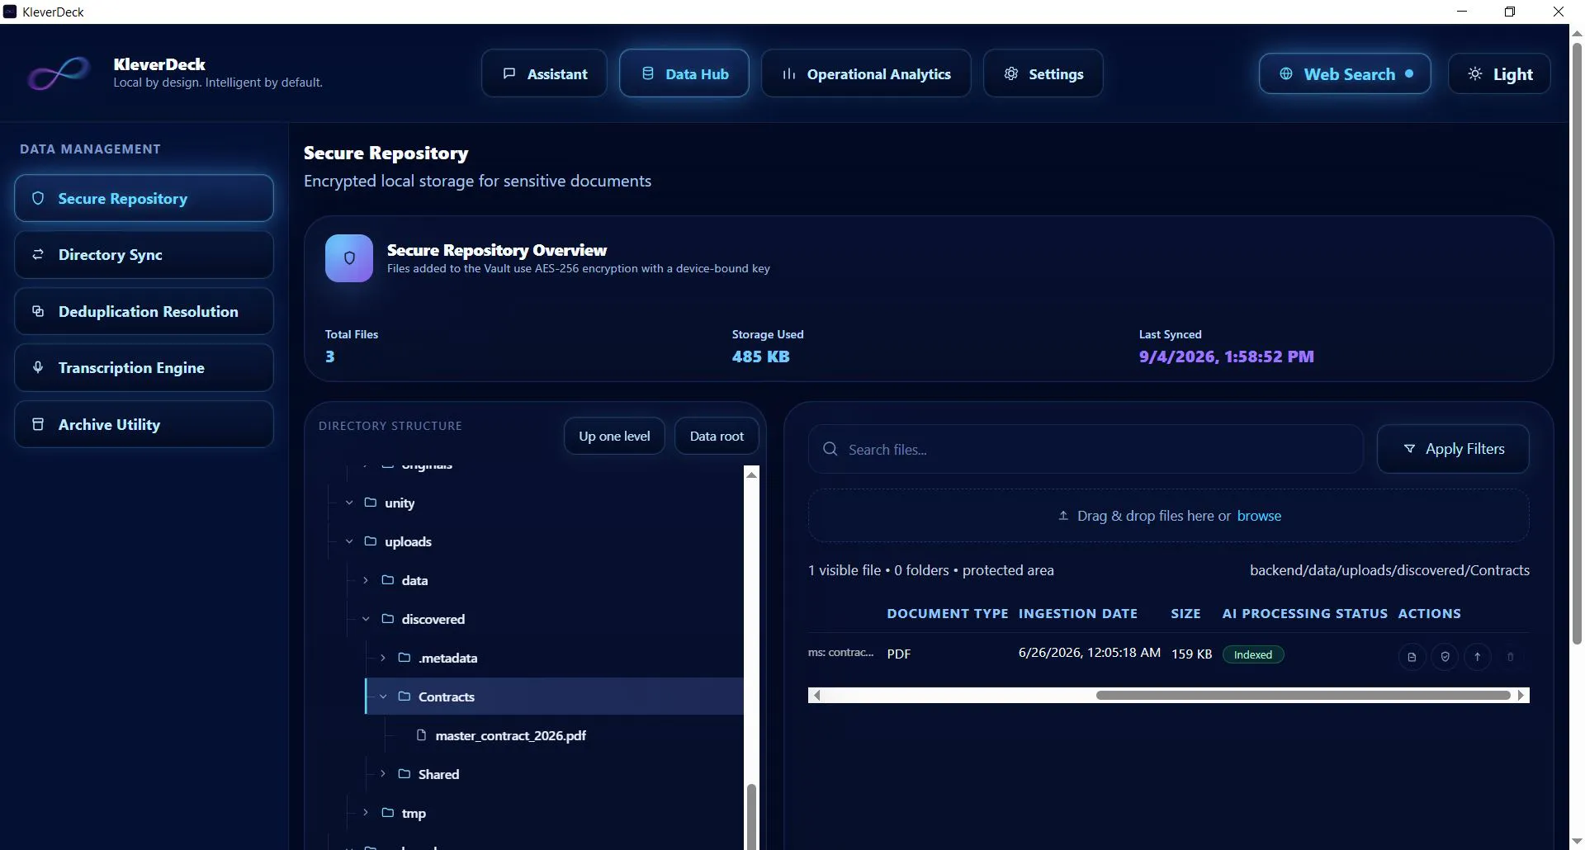Click the Indexed status badge
The height and width of the screenshot is (850, 1585).
click(1253, 654)
